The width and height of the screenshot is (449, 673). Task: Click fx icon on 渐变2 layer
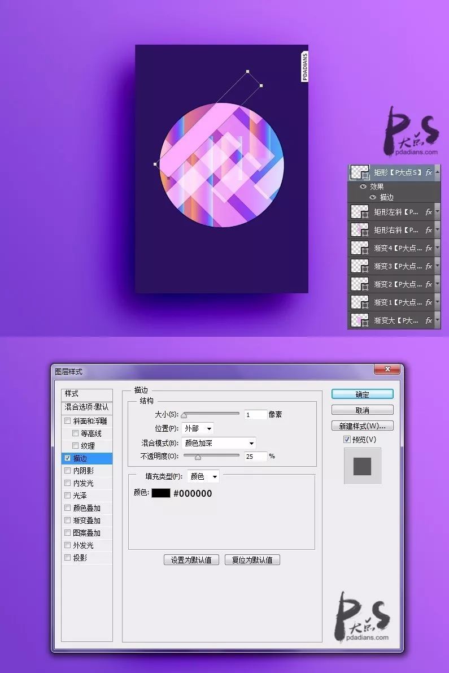[x=429, y=284]
